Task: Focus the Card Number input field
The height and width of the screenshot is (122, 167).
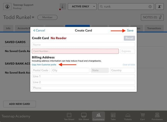Action: pos(75,51)
